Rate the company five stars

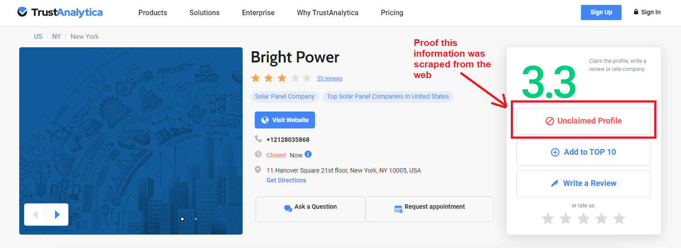619,219
